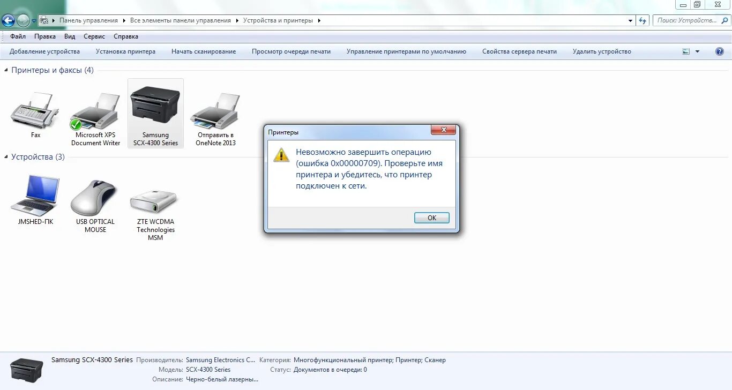Collapse the Устройства group
Screen dimensions: 732x390
tap(6, 157)
